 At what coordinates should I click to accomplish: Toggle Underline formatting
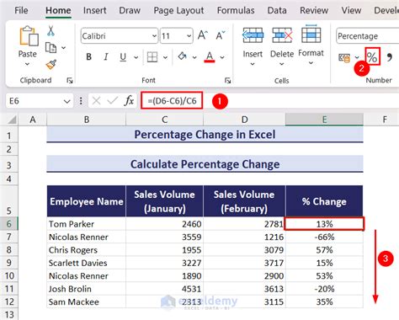123,57
